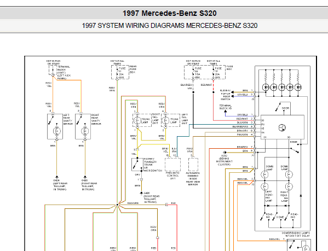Viewport: 328px width, 251px height.
Task: Click the DOOR switch label
Action: pos(285,108)
